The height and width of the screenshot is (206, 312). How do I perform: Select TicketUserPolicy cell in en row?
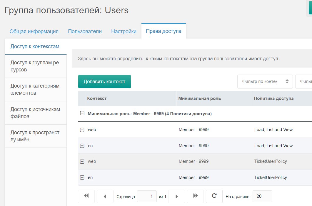click(x=271, y=177)
